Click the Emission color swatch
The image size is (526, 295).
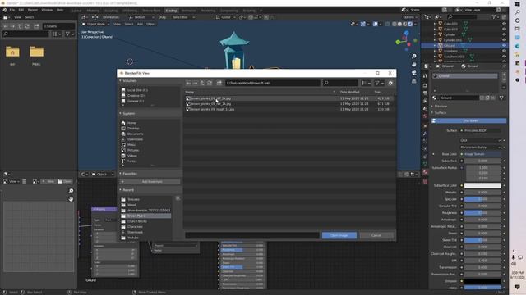point(482,281)
